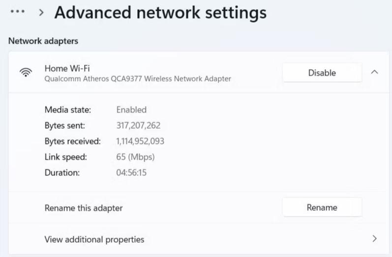Open the View additional properties chevron
This screenshot has width=392, height=257.
[374, 239]
